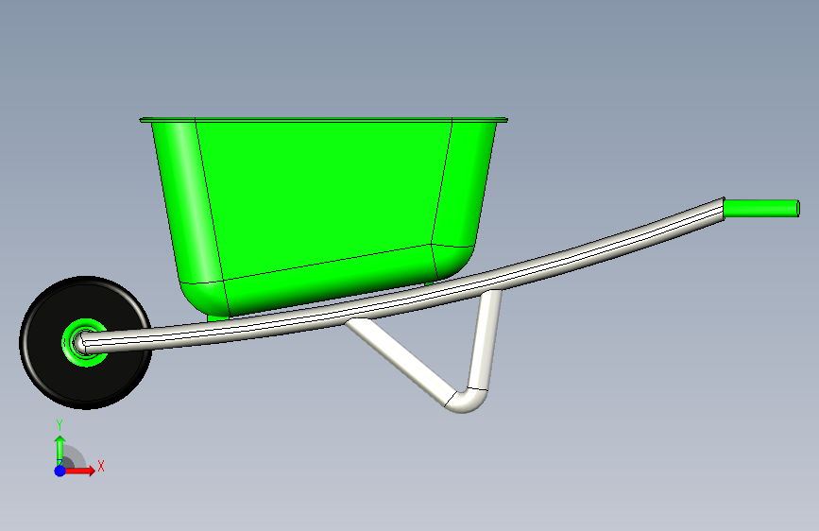Image resolution: width=819 pixels, height=531 pixels.
Task: Select the V-shaped support leg elbow
Action: [x=468, y=401]
